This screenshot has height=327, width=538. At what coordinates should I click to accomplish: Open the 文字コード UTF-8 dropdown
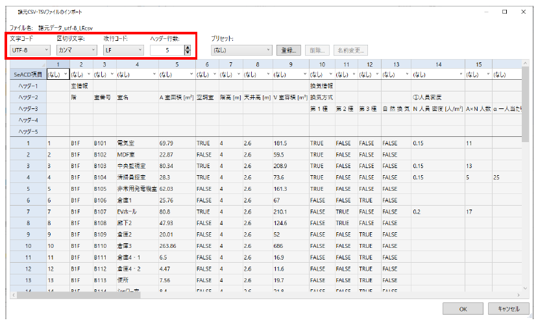coord(30,49)
